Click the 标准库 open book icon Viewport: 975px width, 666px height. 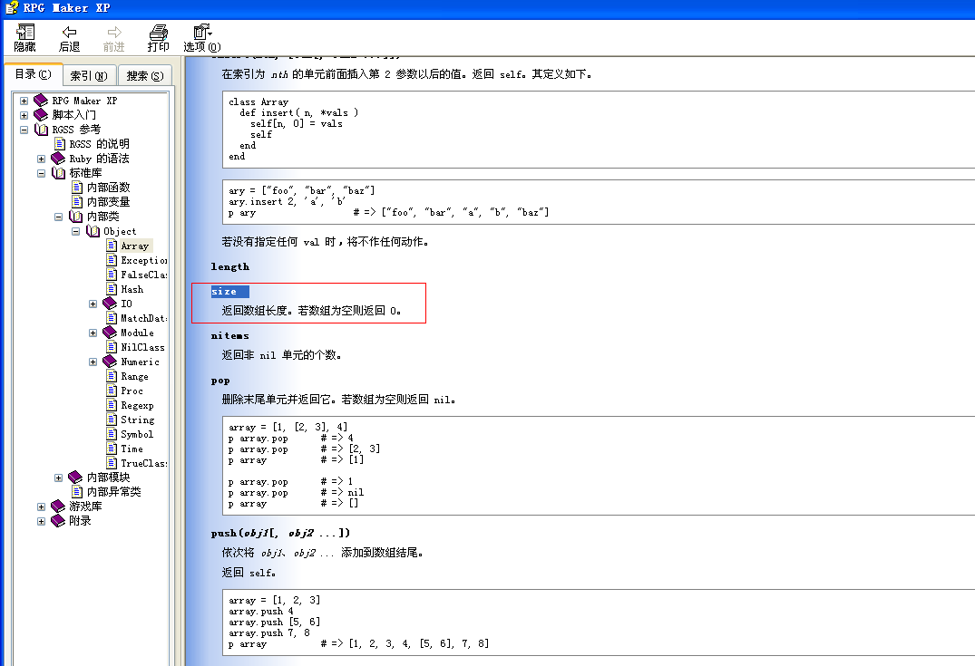tap(58, 173)
